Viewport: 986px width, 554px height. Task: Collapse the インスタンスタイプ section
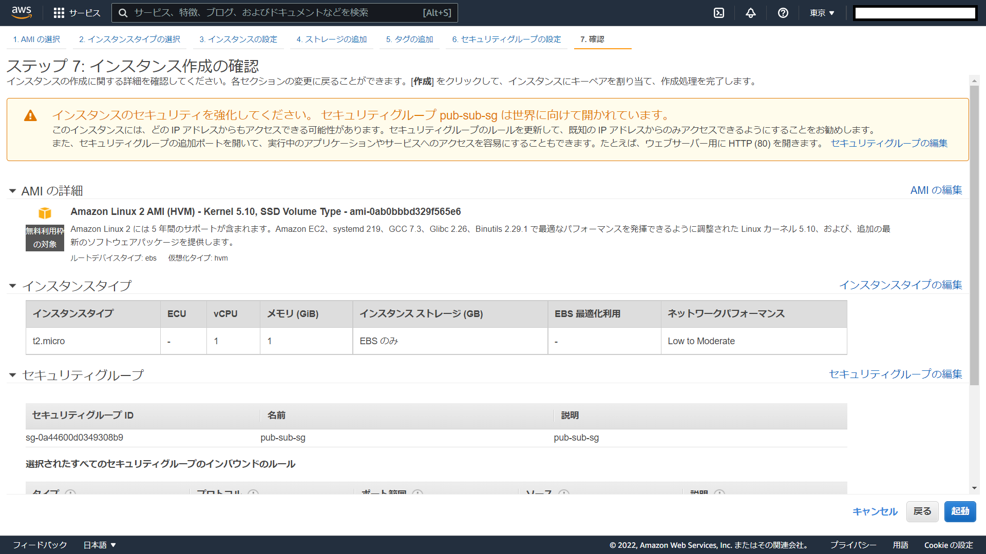click(x=12, y=286)
